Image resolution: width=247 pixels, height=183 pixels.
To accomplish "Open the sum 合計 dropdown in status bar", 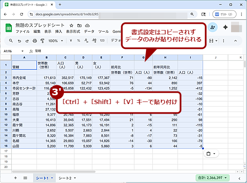I will [x=212, y=178].
